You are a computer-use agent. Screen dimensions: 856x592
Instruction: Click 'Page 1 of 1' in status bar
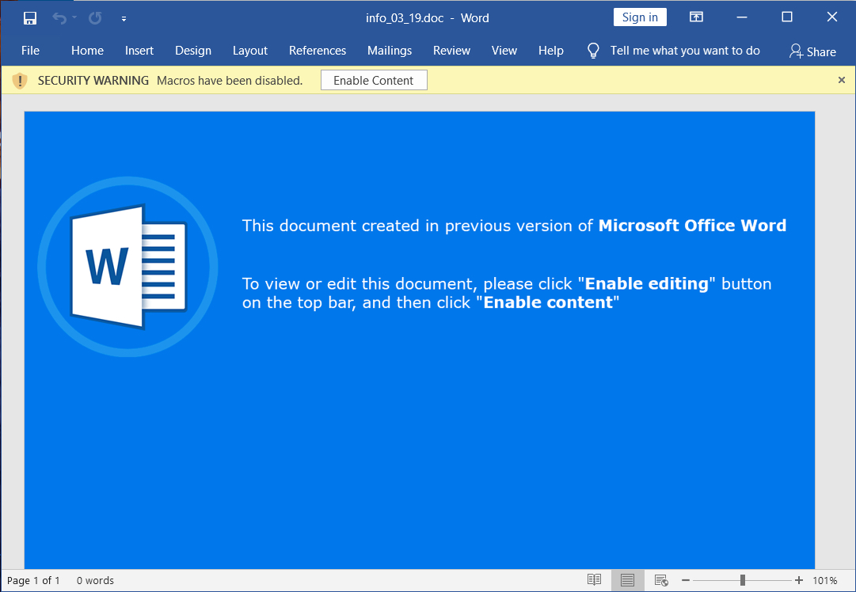click(x=33, y=581)
